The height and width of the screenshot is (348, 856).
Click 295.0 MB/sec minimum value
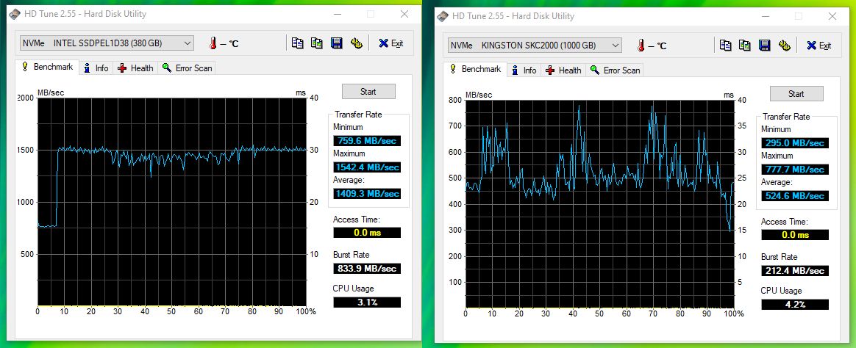[x=795, y=143]
